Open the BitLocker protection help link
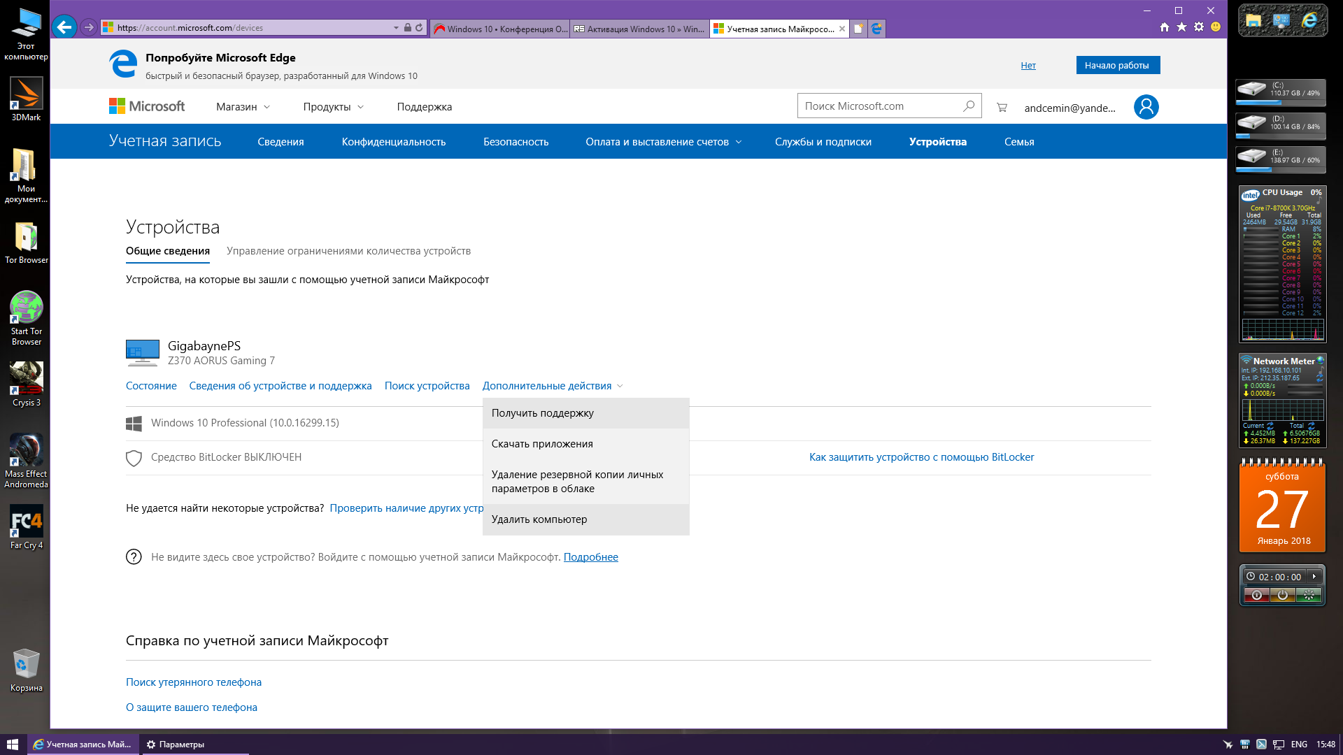Viewport: 1343px width, 755px height. (x=921, y=457)
